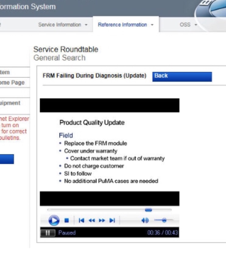Viewport: 226px width, 262px height.
Task: Expand the Reference Information menu
Action: click(125, 25)
